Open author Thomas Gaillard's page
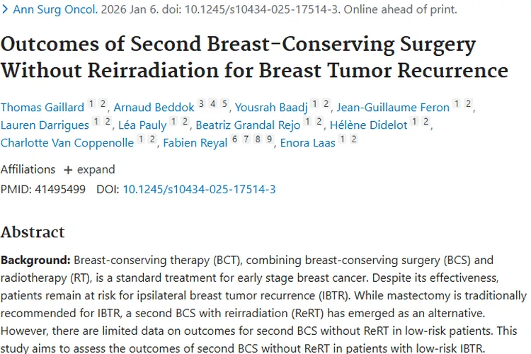531x354 pixels. [42, 108]
